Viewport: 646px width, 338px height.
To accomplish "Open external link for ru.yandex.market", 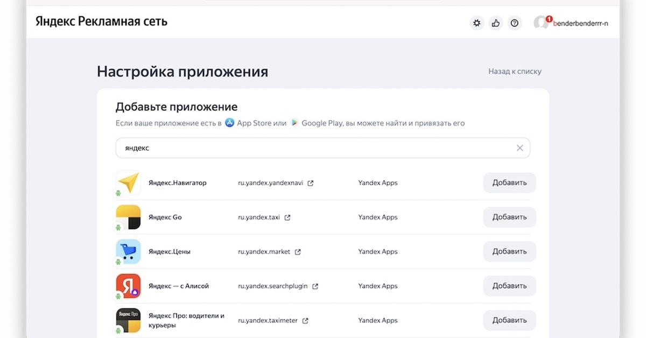I will (x=298, y=252).
